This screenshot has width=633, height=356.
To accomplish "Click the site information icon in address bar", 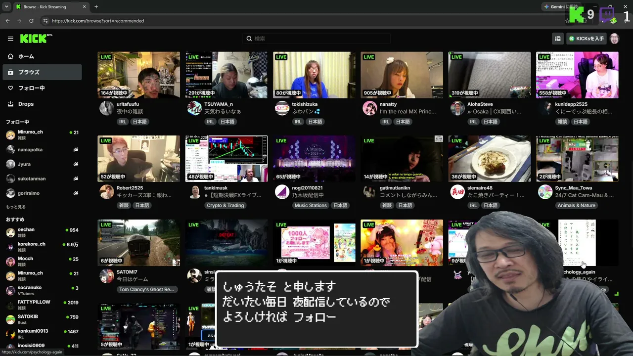I will 45,21.
